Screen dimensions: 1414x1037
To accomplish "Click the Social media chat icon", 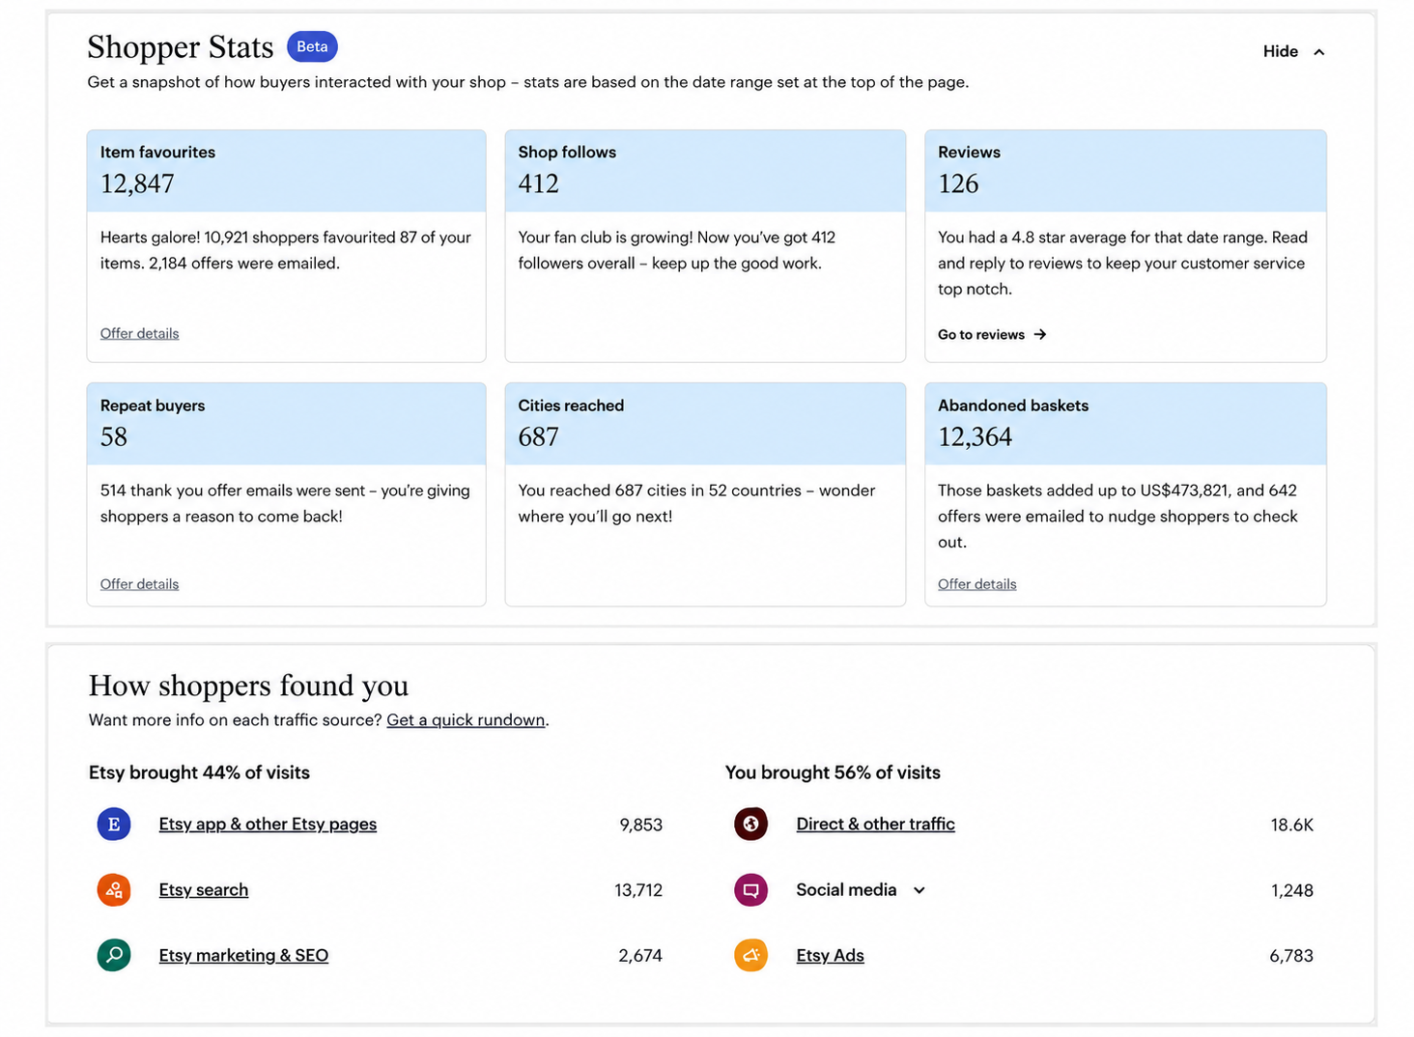I will coord(750,889).
